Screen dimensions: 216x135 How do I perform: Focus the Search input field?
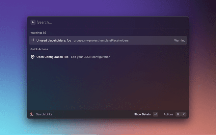pyautogui.click(x=108, y=22)
